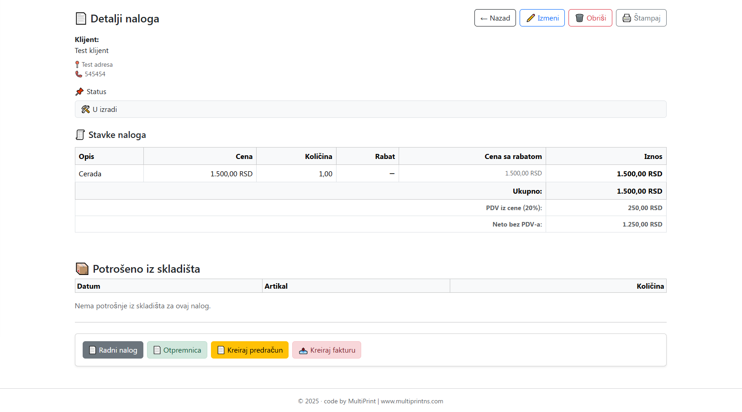
Task: Generate the Otpremnica delivery note
Action: (177, 350)
